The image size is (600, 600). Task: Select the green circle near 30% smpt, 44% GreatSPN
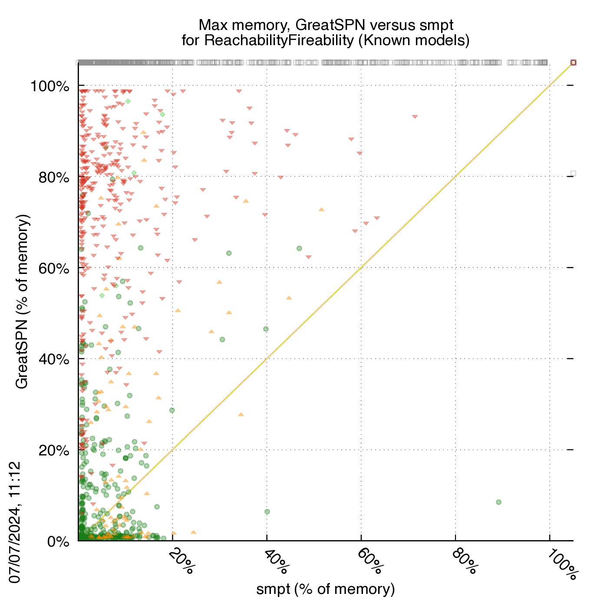(x=222, y=340)
